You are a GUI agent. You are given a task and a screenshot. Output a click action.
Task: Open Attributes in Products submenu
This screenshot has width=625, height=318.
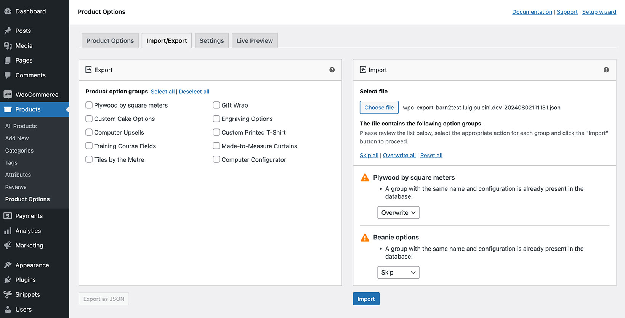[18, 175]
